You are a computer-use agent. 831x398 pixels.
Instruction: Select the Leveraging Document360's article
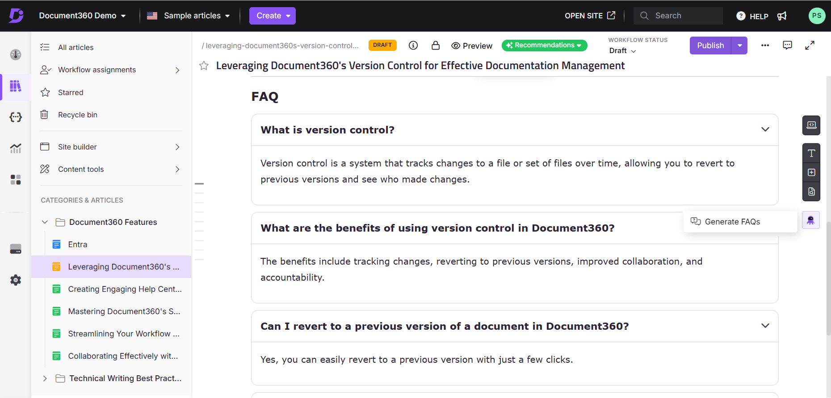(x=111, y=267)
